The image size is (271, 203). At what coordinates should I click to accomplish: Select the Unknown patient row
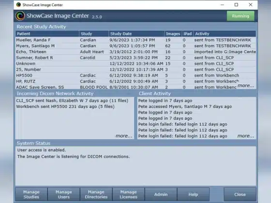135,63
